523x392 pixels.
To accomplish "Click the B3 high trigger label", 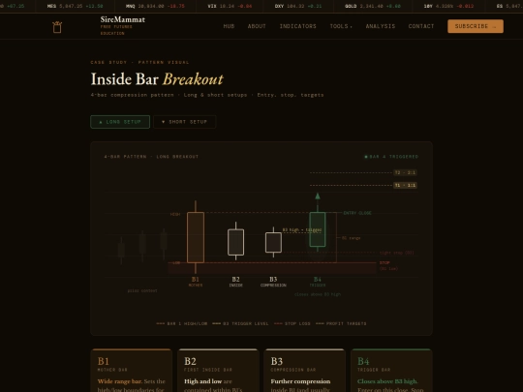I will click(x=302, y=230).
